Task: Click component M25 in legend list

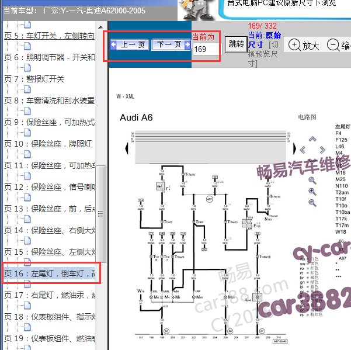Action: (340, 179)
